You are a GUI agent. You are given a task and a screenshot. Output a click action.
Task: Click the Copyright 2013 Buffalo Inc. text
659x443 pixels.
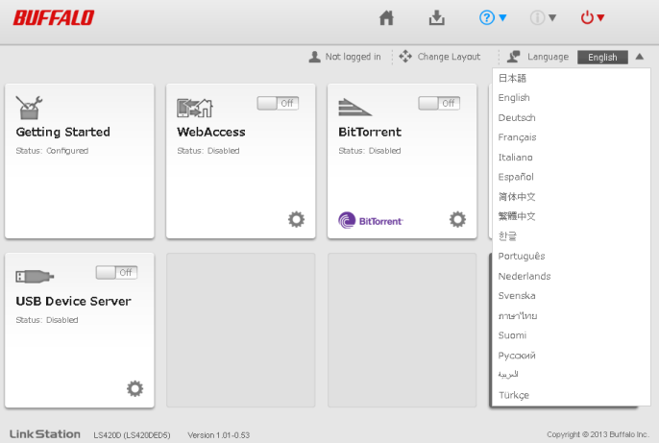click(x=598, y=434)
